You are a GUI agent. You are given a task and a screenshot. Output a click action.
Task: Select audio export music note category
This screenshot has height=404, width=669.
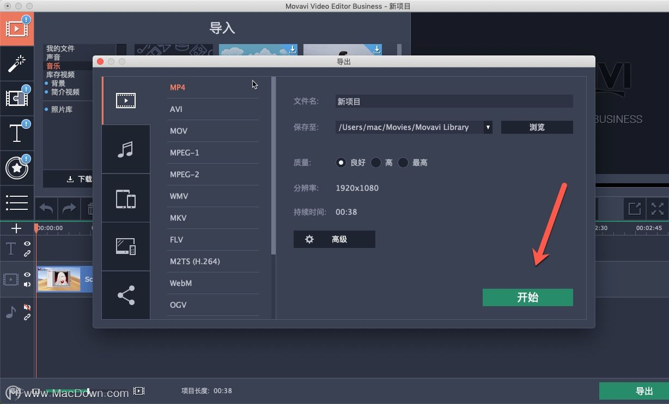click(126, 149)
